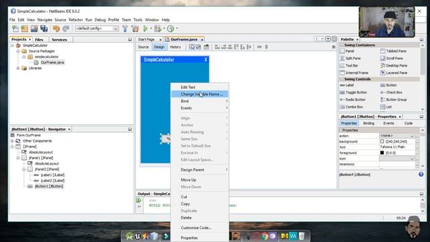Collapse the Swing Containers palette section
The image size is (430, 242).
(x=342, y=45)
